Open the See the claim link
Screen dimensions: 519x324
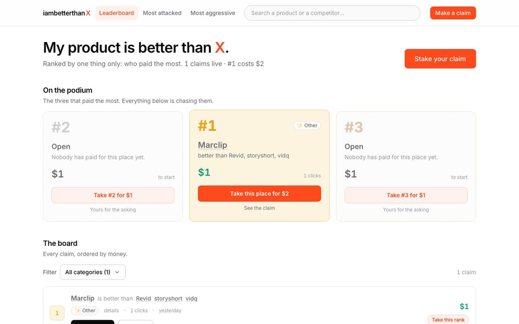[259, 208]
